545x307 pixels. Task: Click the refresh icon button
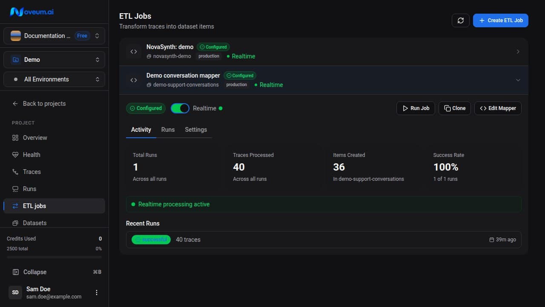point(460,20)
